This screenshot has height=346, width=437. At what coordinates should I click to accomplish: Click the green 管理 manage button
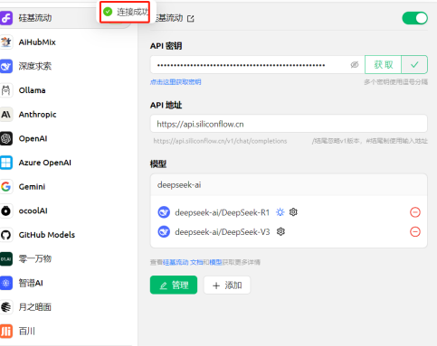(x=174, y=285)
